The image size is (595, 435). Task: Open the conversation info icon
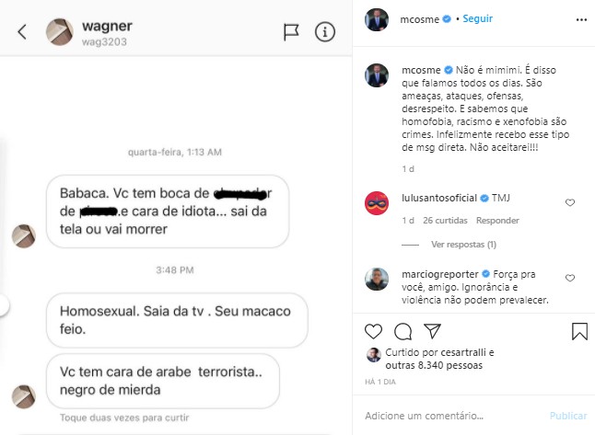(325, 32)
